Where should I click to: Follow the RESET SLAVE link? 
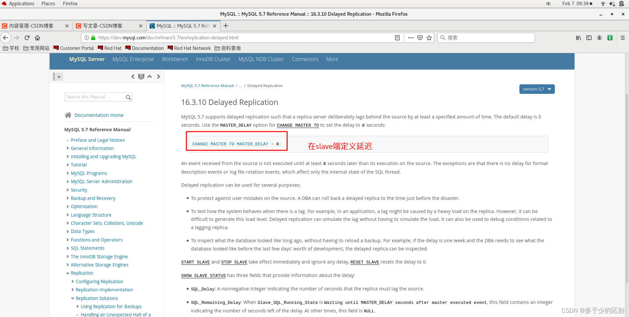pos(365,262)
